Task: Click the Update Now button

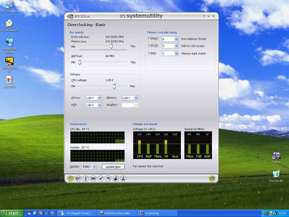Action: pos(113,167)
